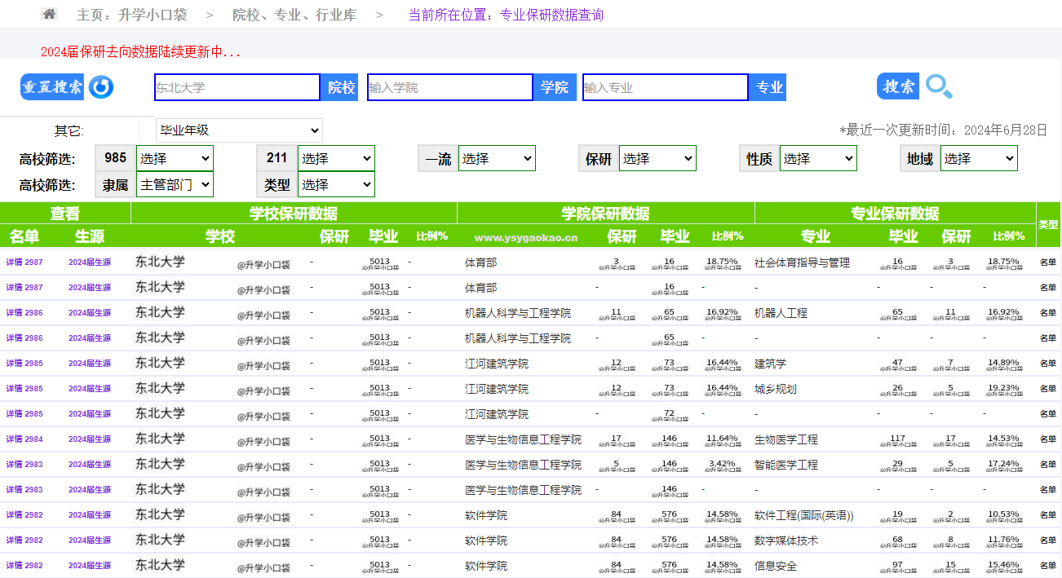
Task: Click the 14.89% ratio value
Action: point(1003,363)
